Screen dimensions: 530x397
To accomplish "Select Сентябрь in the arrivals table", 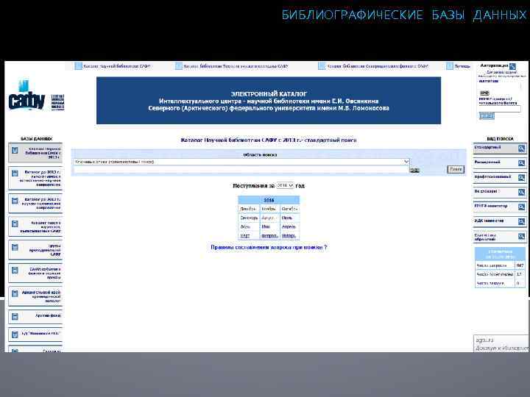I will [x=249, y=218].
